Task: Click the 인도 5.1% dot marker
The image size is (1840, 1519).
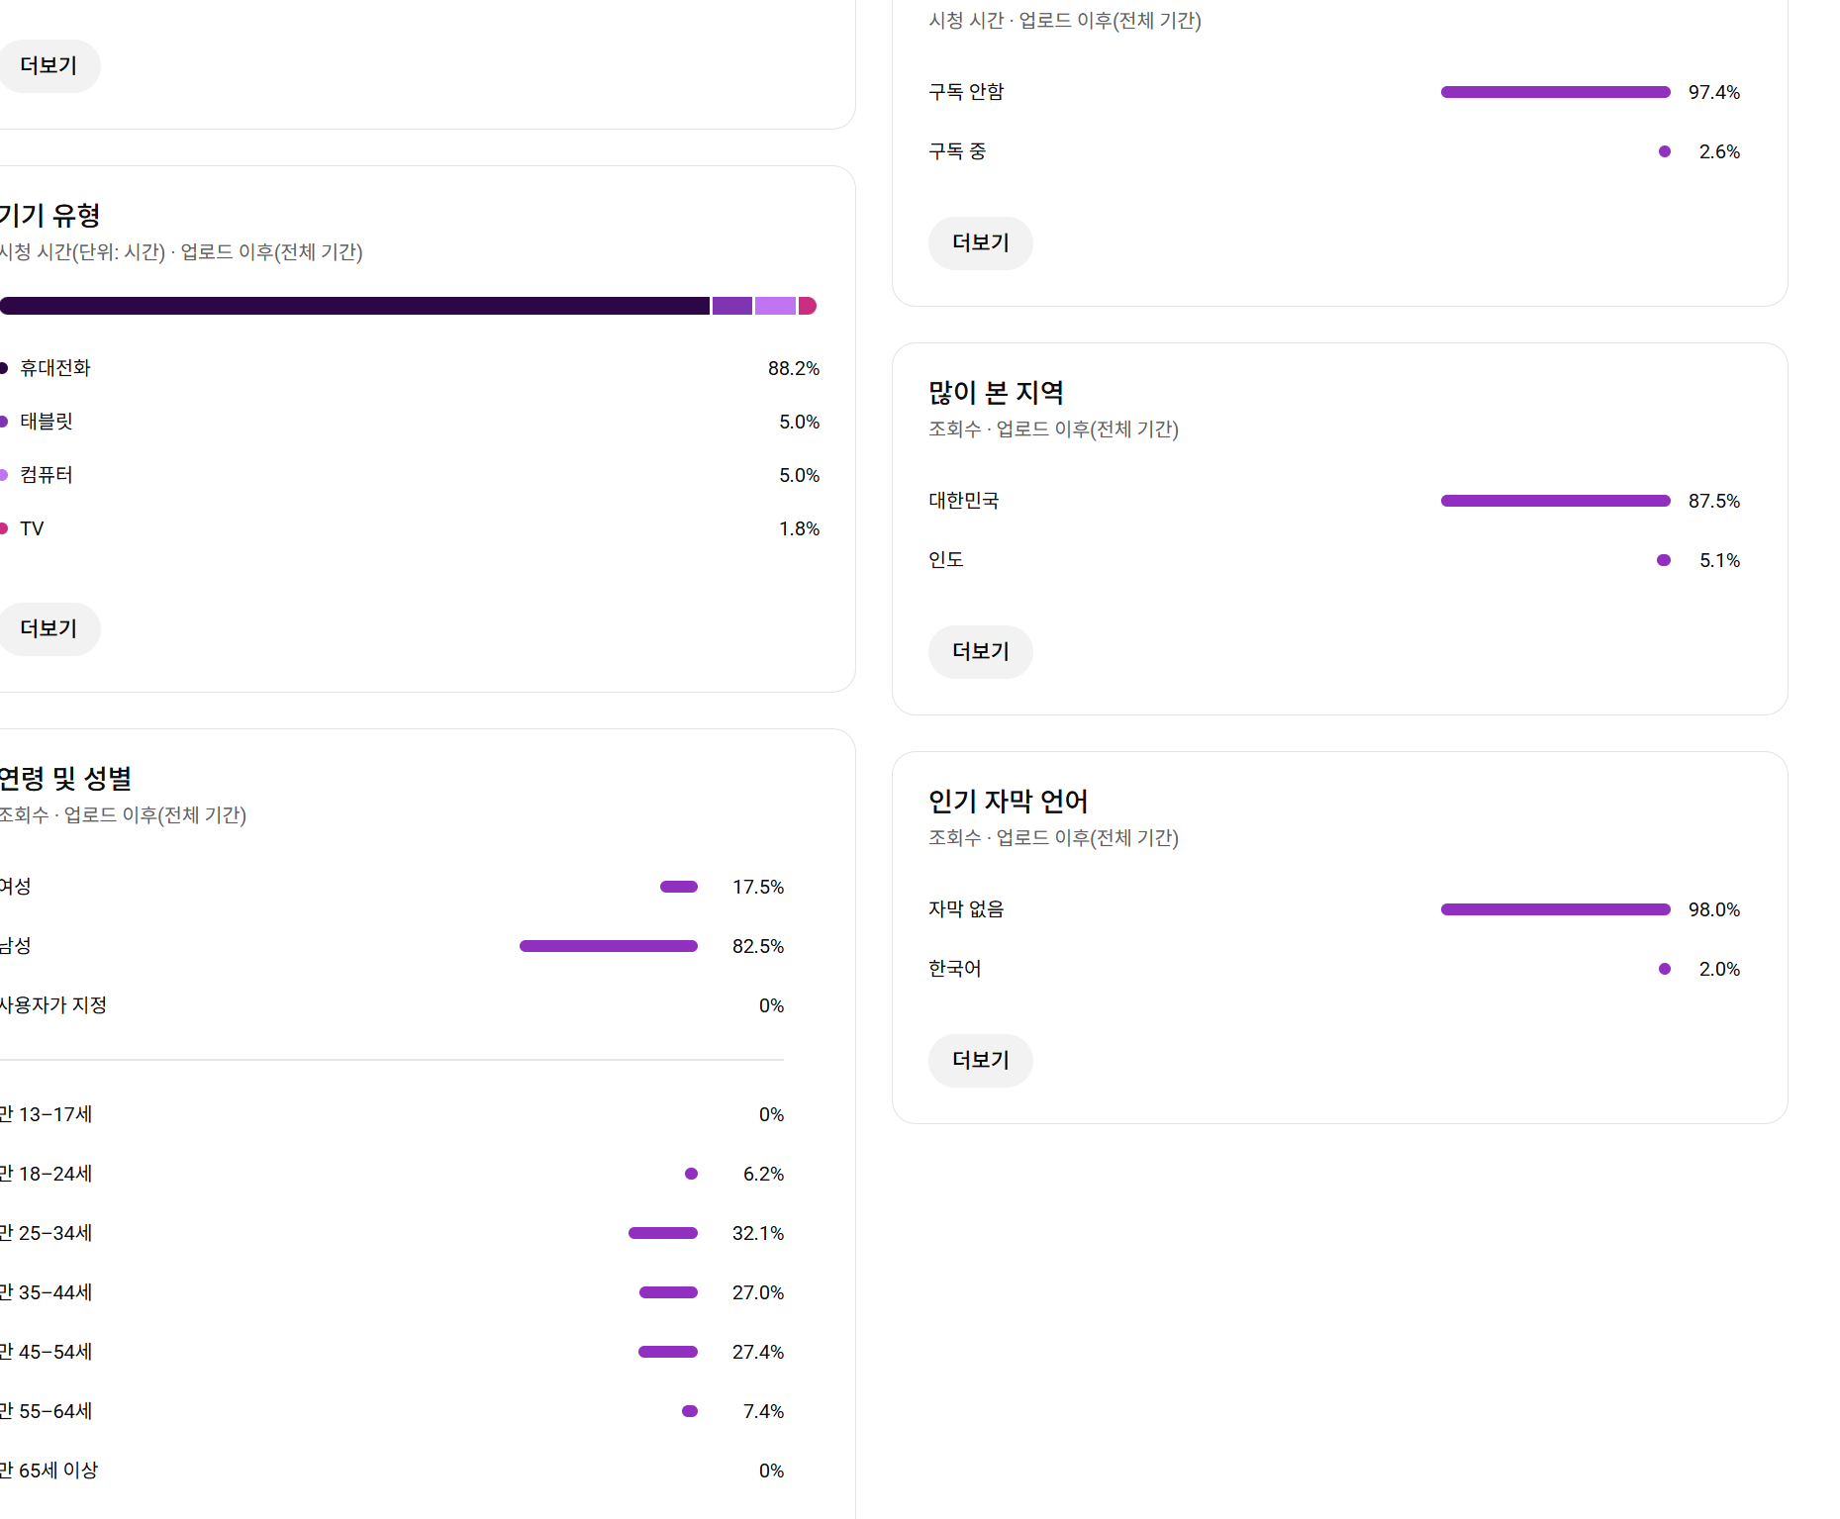Action: pos(1664,560)
